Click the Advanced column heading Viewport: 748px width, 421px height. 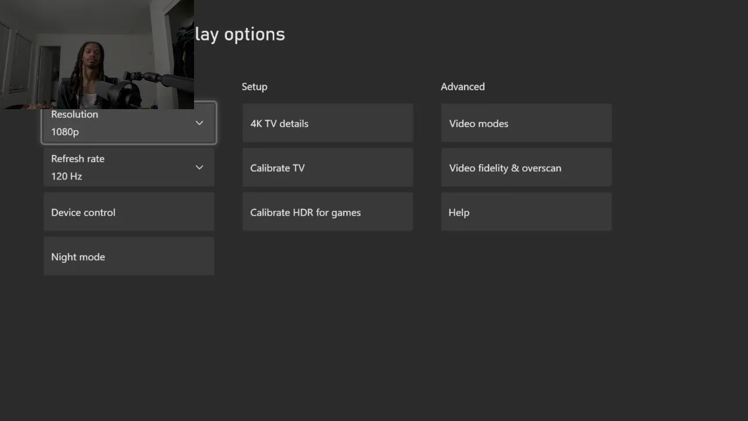[x=462, y=87]
